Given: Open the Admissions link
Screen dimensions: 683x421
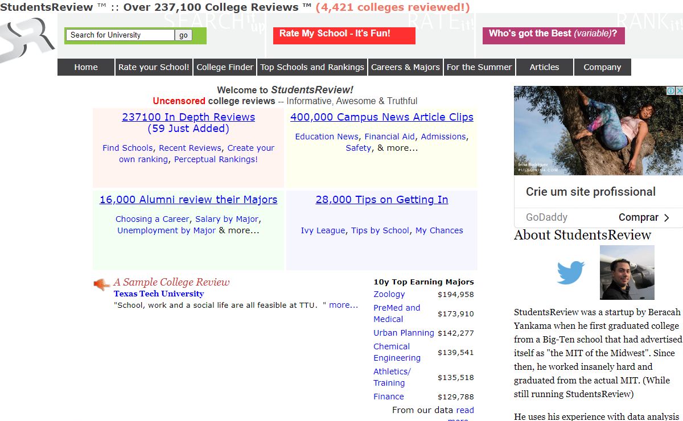Looking at the screenshot, I should tap(443, 137).
